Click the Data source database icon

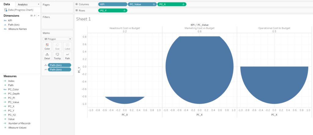tap(6, 10)
